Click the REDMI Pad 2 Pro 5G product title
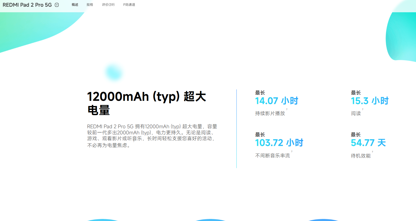416x221 pixels. [27, 5]
